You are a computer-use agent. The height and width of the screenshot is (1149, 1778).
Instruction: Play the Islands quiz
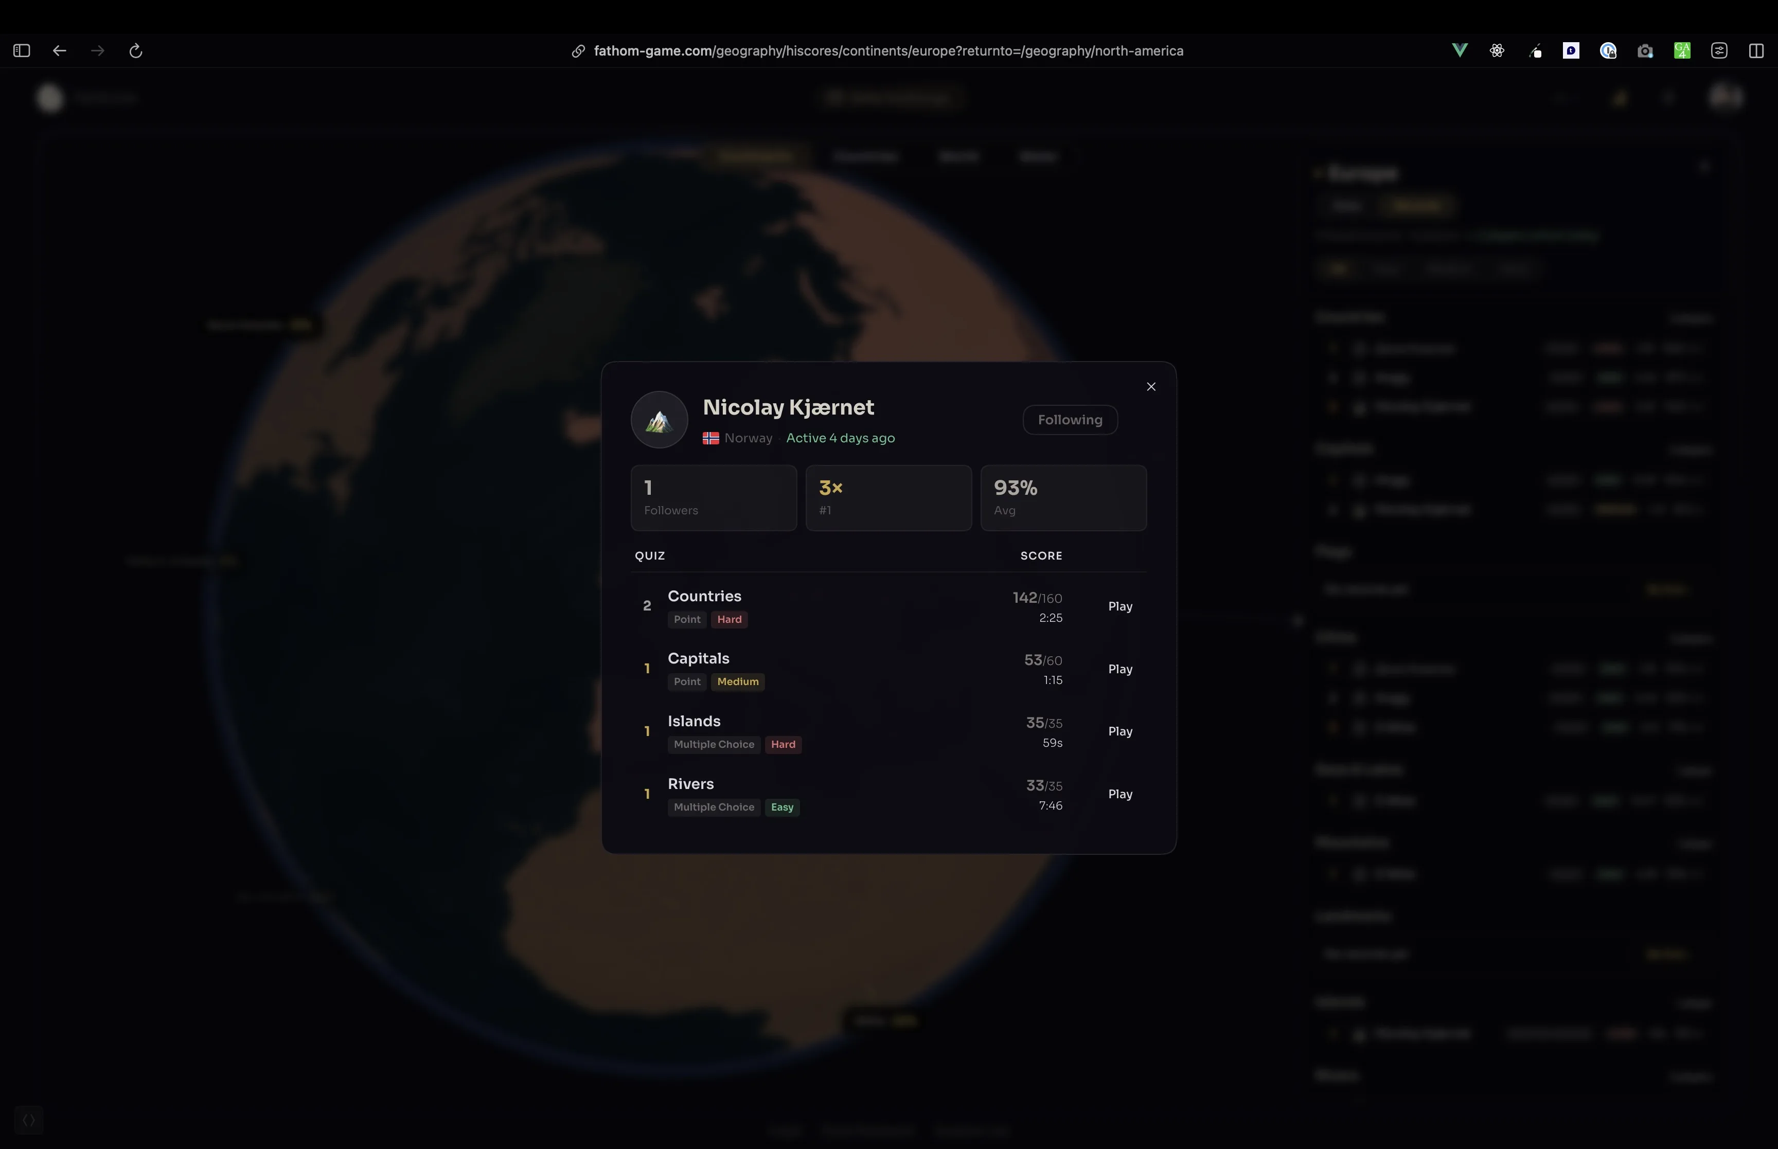coord(1120,731)
